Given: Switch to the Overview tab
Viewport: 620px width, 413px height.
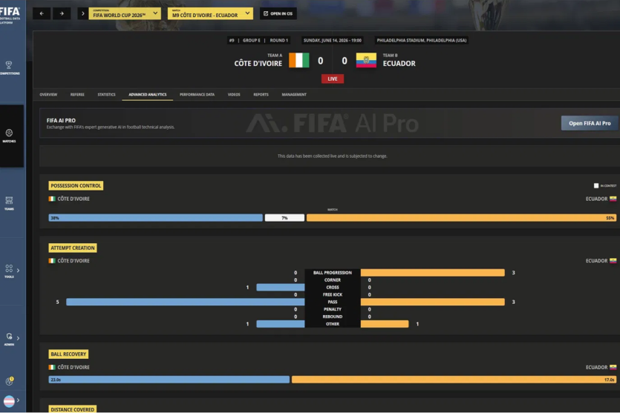Looking at the screenshot, I should click(x=48, y=95).
